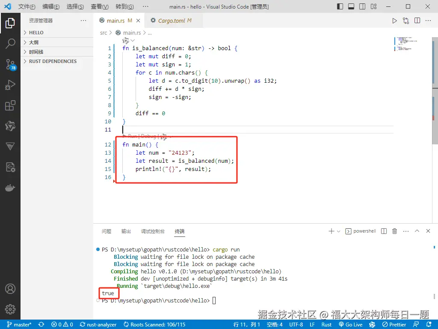Screen dimensions: 438x329
Task: Open changes compare icon in editor toolbar
Action: tap(406, 21)
